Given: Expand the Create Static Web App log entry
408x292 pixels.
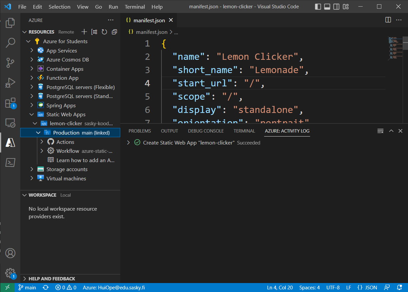Looking at the screenshot, I should 128,143.
